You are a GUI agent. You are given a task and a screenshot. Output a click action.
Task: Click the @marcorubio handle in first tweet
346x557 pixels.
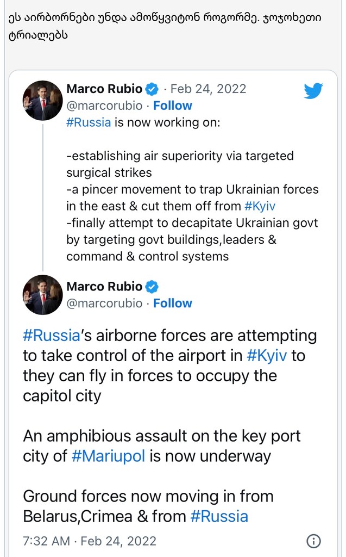coord(104,106)
